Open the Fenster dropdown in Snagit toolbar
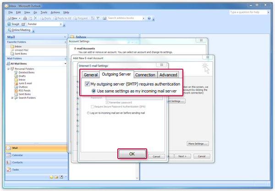Viewport: 275px width, 191px height. (60, 24)
